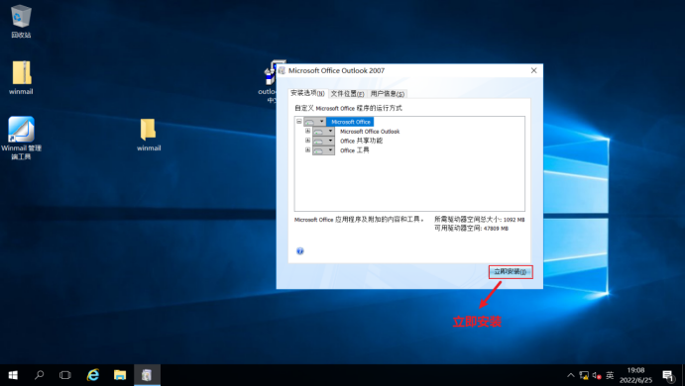Select the Office 共享功能 tree label
This screenshot has height=386, width=685.
[x=361, y=141]
